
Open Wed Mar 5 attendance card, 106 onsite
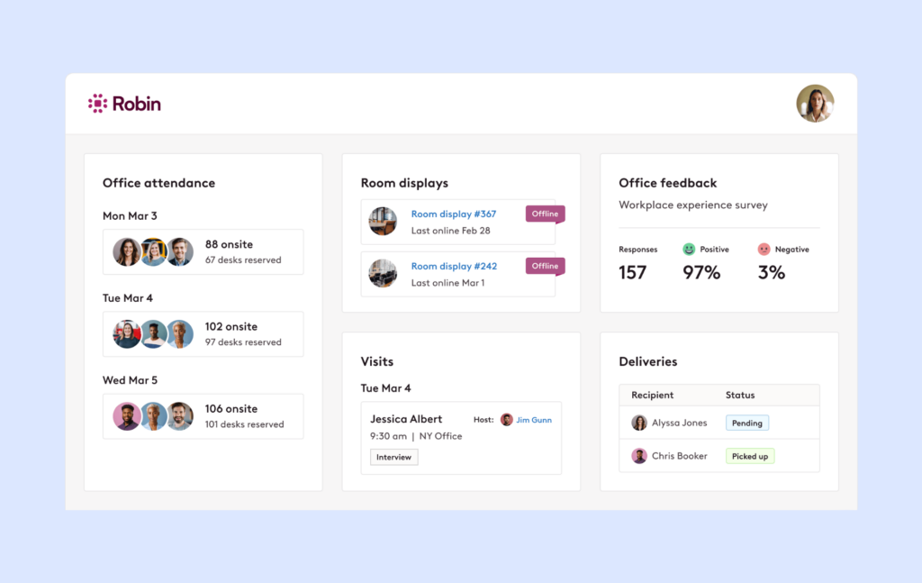point(203,416)
